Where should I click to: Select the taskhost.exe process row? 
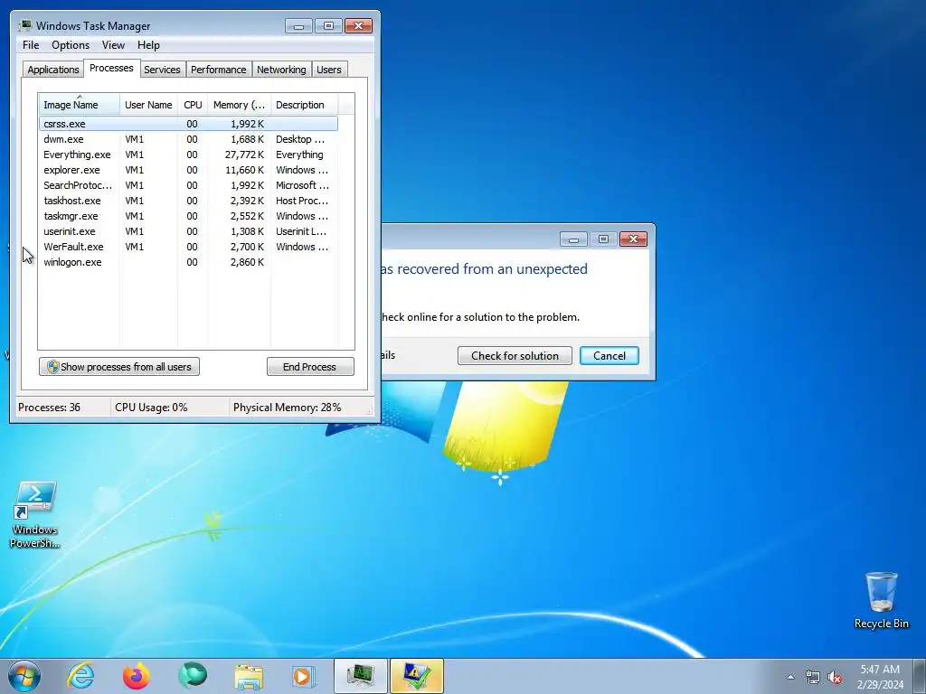point(188,201)
